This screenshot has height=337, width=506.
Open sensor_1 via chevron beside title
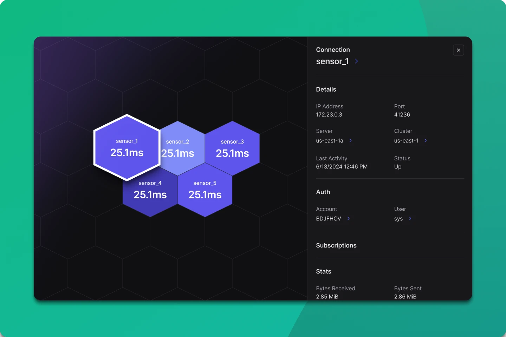click(356, 61)
